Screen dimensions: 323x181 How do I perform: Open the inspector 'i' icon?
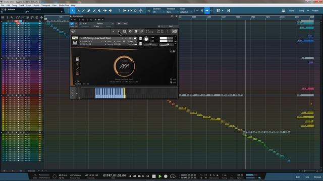[7, 18]
